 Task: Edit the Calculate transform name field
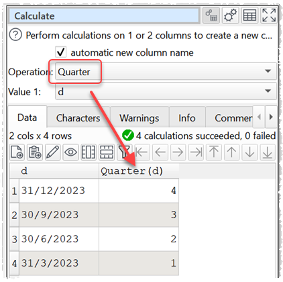(x=104, y=16)
